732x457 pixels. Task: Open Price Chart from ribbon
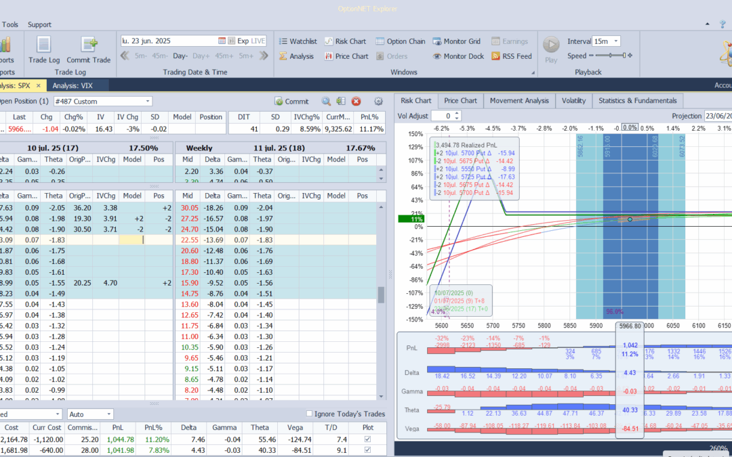coord(346,56)
